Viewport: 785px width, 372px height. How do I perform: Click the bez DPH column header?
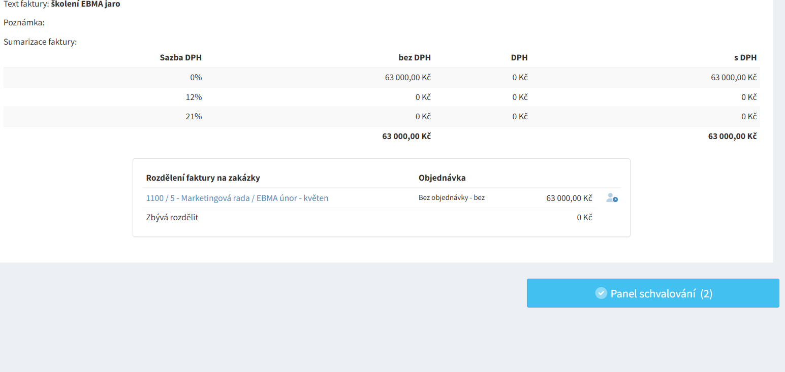(x=414, y=58)
